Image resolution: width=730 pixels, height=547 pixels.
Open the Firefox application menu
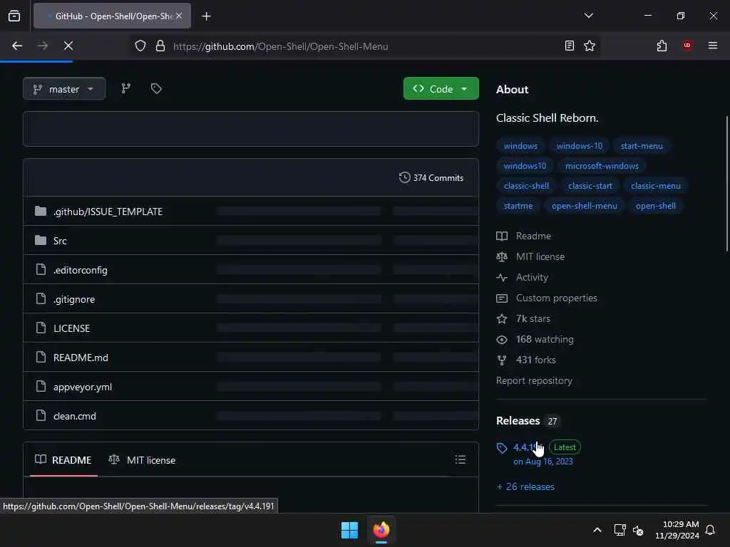(x=712, y=46)
